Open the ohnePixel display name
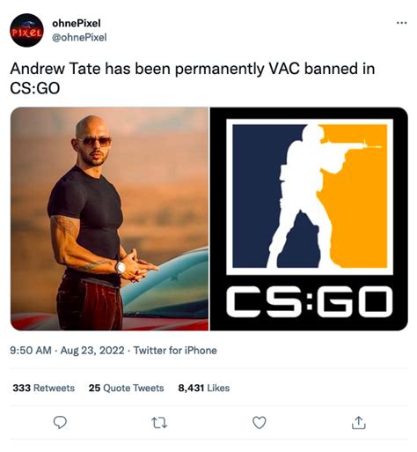Screen dimensions: 417x452 (77, 23)
